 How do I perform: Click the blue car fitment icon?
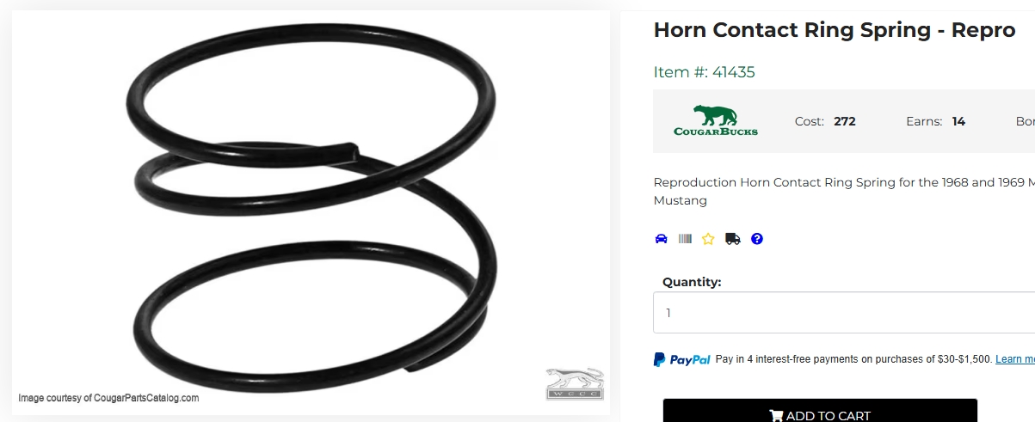(661, 239)
